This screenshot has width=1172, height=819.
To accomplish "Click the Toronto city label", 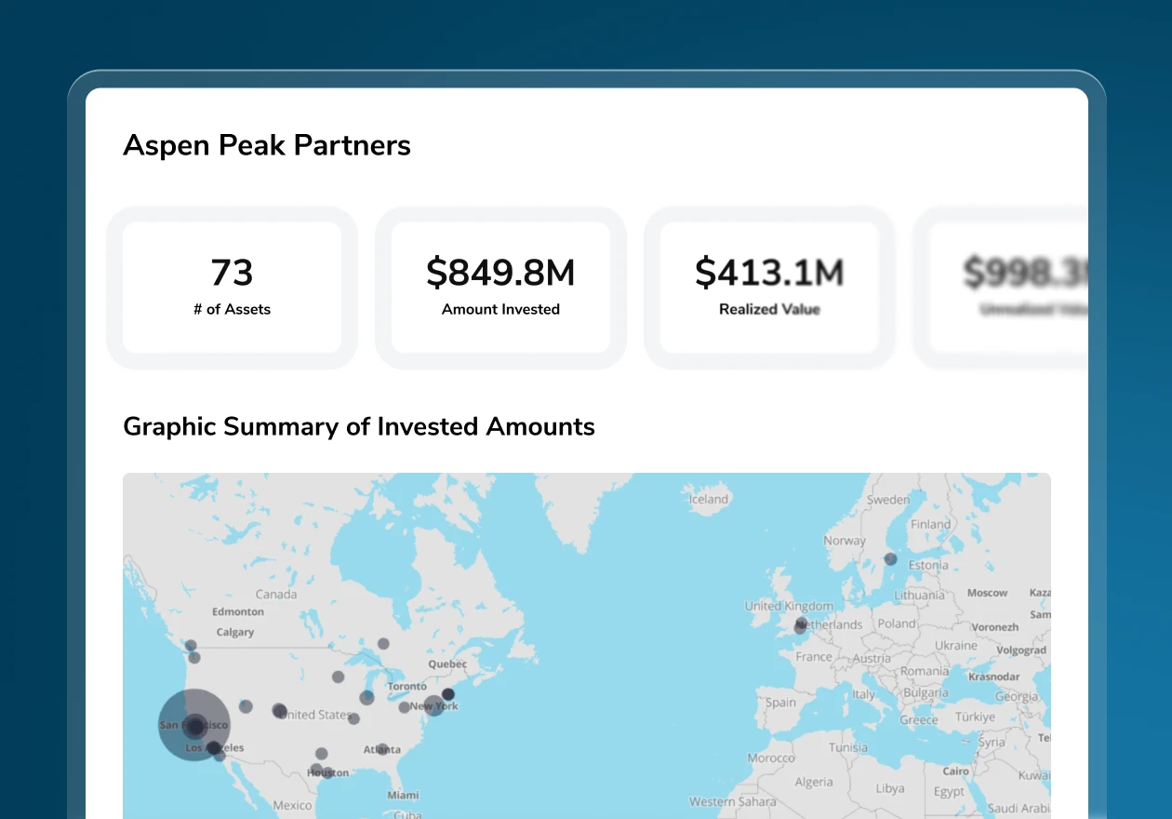I will [406, 686].
